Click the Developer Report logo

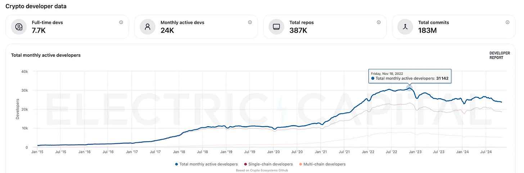point(500,55)
